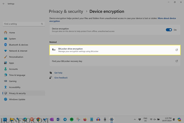Go to Home in the sidebar
This screenshot has width=184, height=123.
pos(24,33)
